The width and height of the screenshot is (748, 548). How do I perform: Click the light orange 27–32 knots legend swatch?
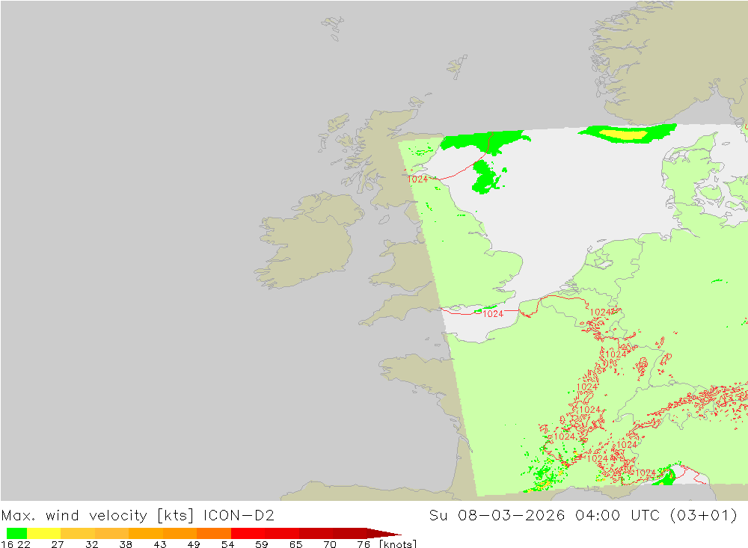tap(78, 533)
